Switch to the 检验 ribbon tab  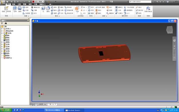coord(14,4)
